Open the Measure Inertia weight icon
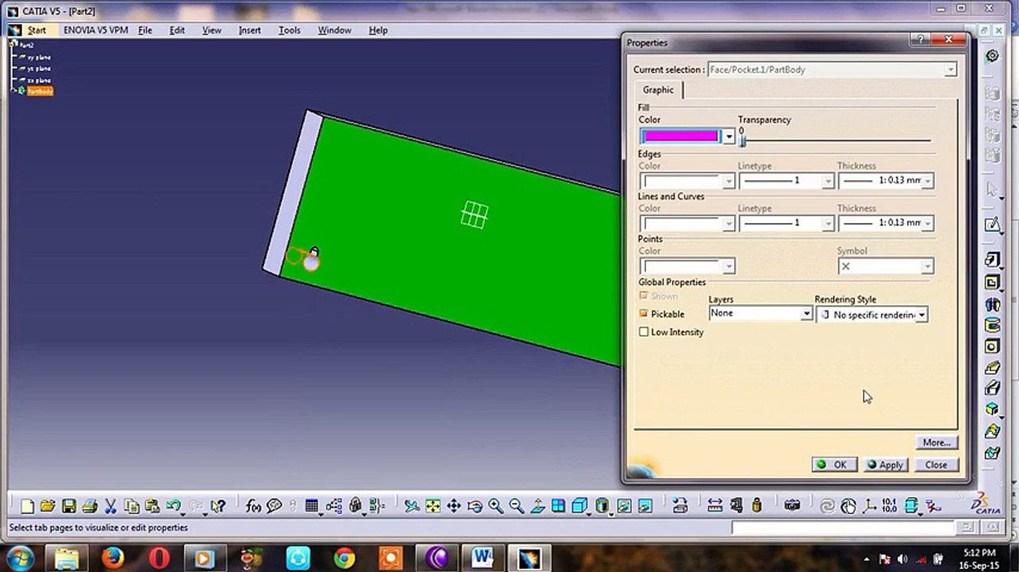This screenshot has height=572, width=1019. (756, 505)
